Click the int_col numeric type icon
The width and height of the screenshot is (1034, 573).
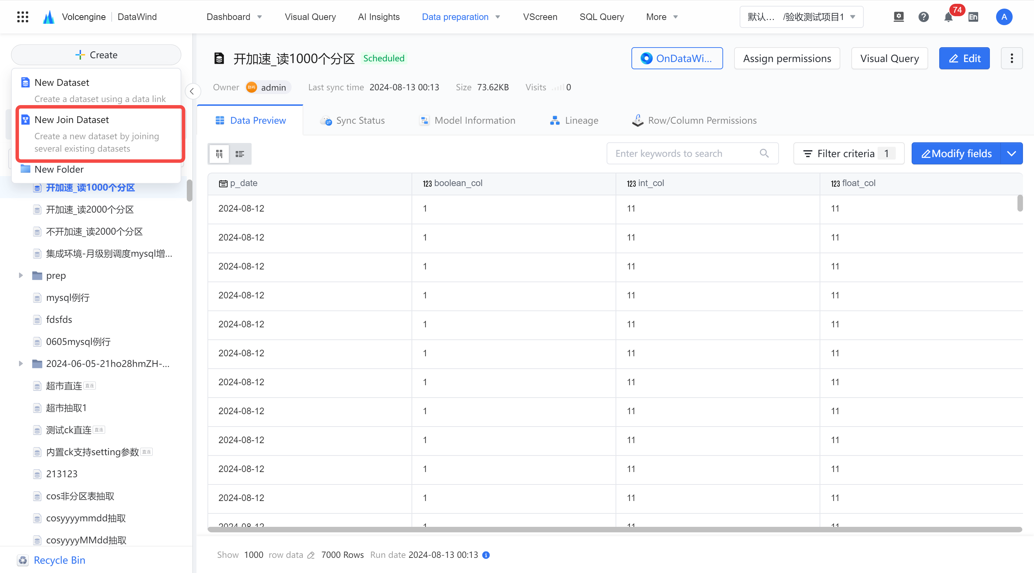point(631,183)
